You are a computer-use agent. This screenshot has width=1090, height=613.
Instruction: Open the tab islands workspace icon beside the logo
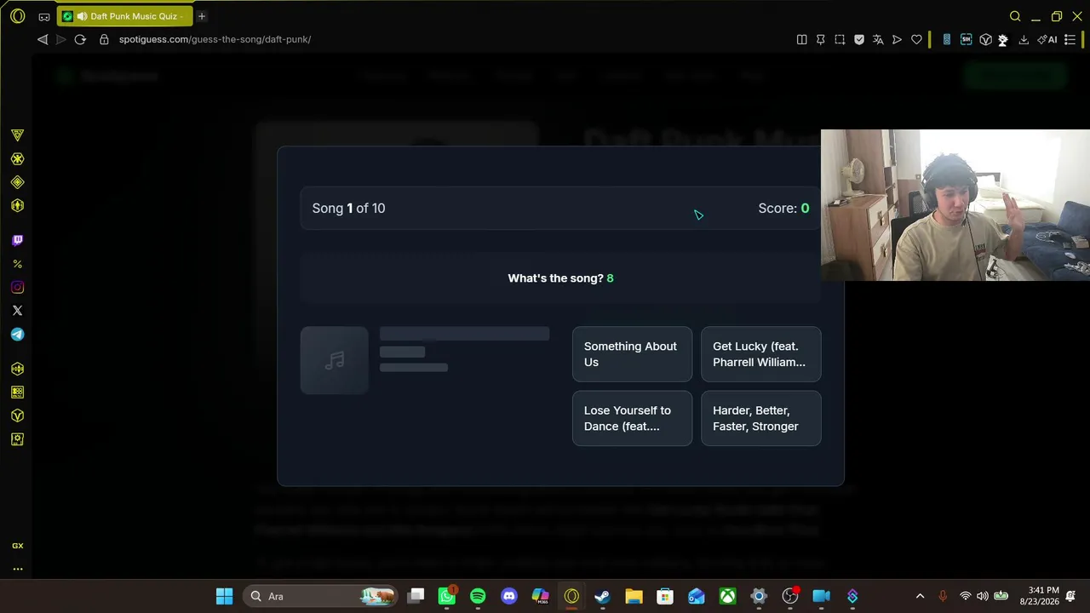[44, 16]
